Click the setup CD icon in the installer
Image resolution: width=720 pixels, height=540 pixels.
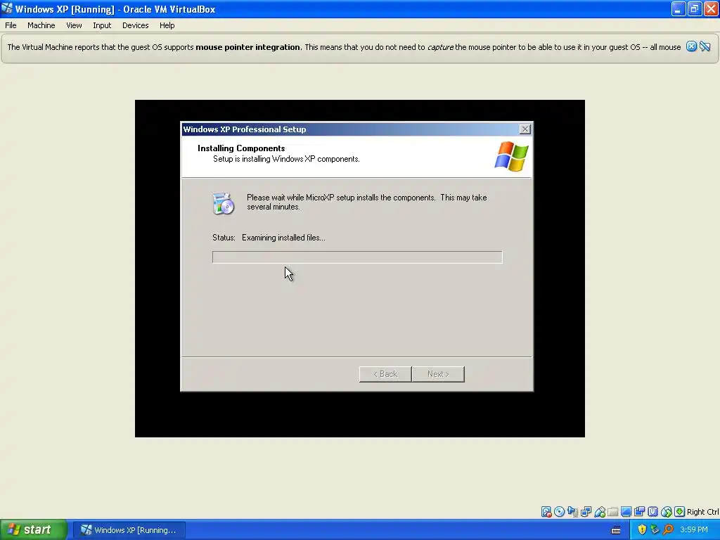pos(223,204)
